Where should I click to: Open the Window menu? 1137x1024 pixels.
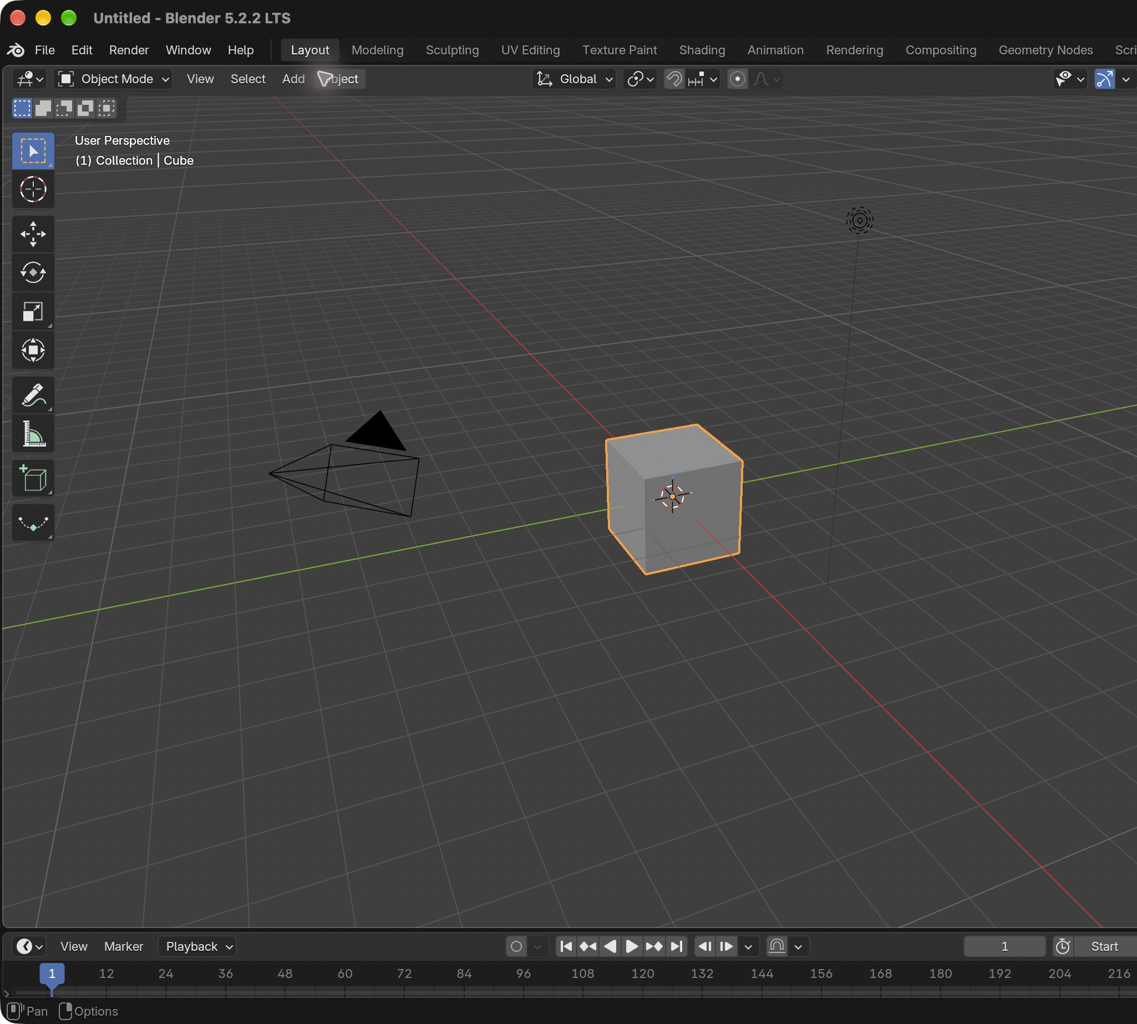188,50
